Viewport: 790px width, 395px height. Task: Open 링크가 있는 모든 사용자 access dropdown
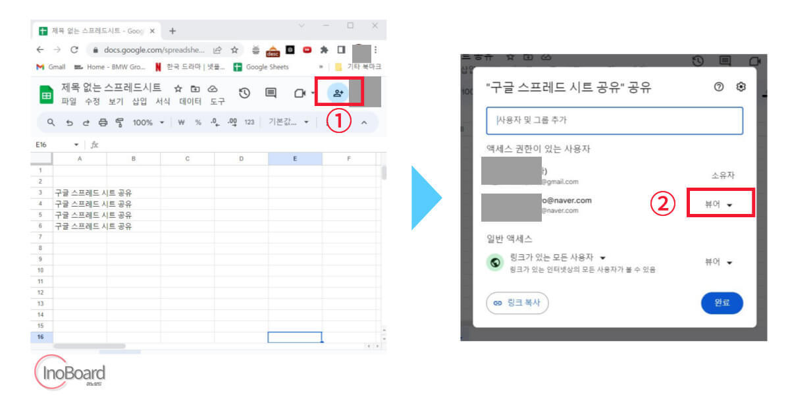coord(558,257)
